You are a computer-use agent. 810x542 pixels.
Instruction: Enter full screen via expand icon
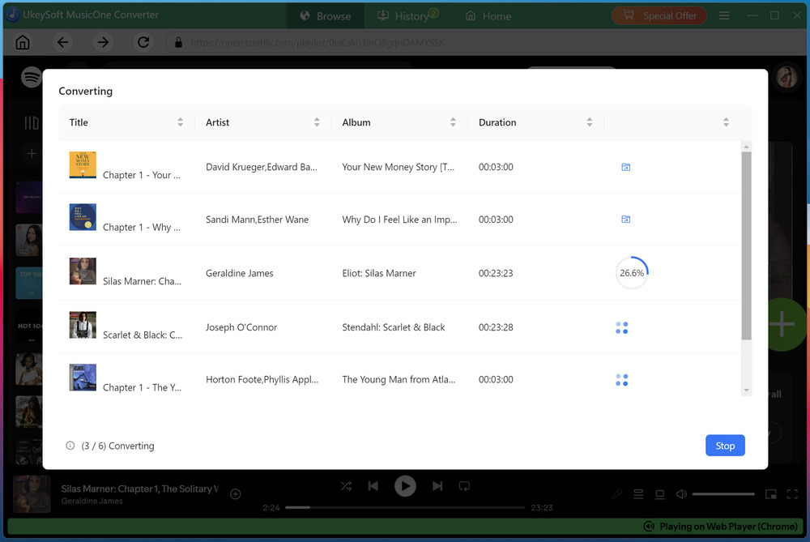pos(792,494)
